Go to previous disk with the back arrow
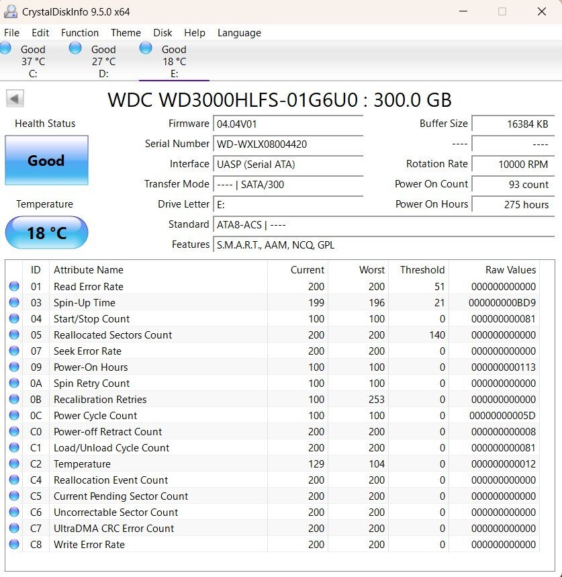Viewport: 562px width, 577px height. (15, 99)
